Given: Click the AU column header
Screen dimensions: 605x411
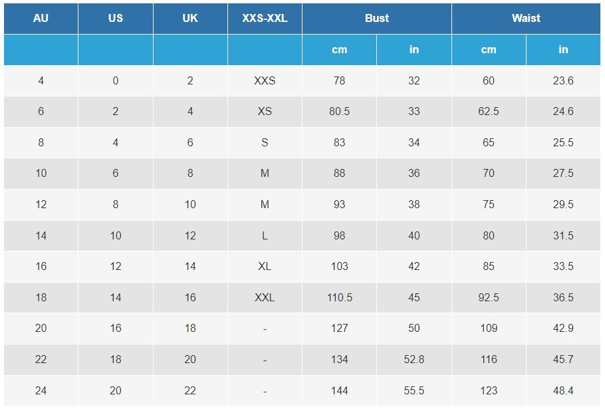Looking at the screenshot, I should tap(41, 18).
